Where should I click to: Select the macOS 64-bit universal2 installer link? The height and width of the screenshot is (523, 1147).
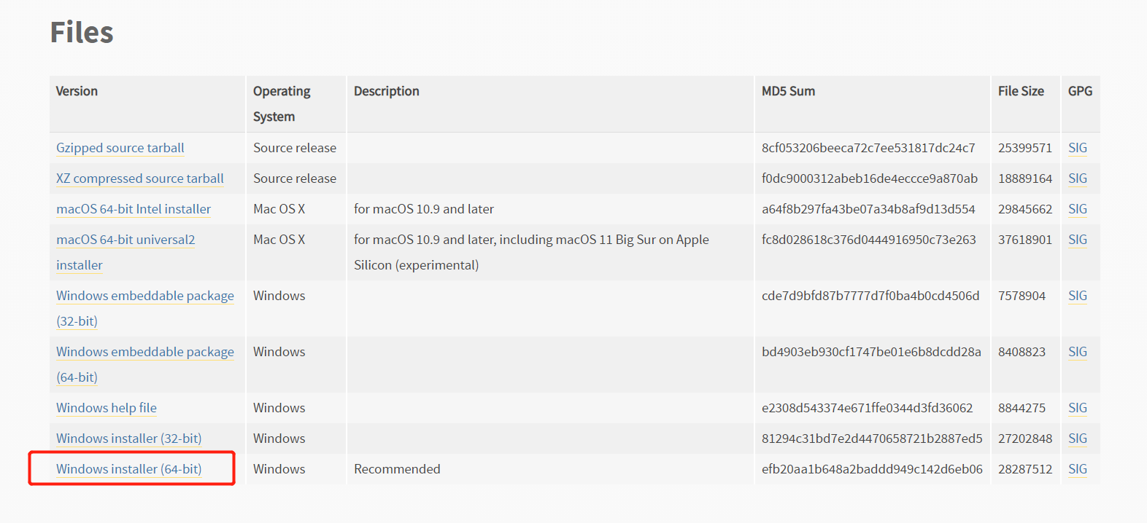tap(125, 252)
